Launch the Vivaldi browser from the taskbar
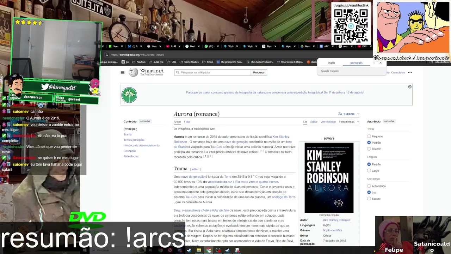 point(170,250)
